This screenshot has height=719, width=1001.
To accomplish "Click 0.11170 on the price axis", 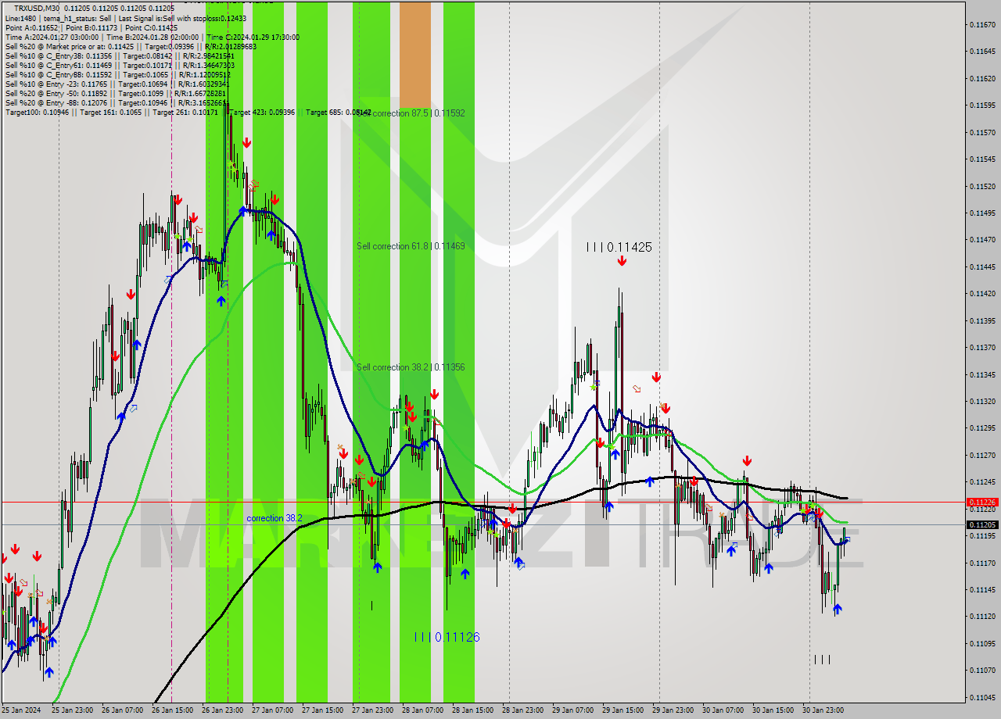I will [x=981, y=563].
